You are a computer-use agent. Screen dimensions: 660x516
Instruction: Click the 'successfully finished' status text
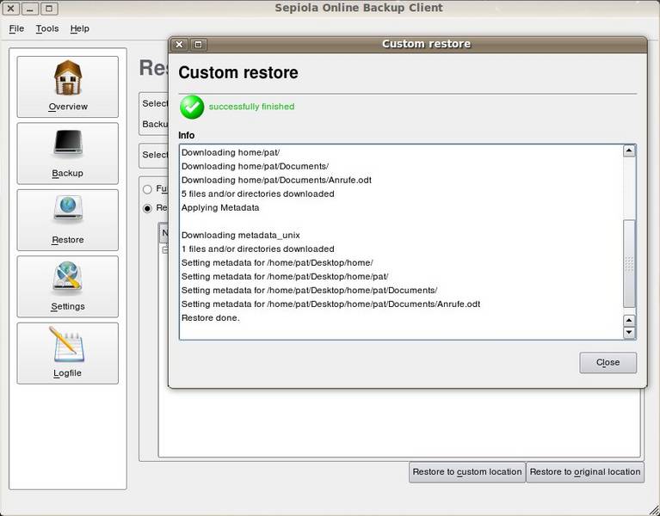[x=252, y=107]
